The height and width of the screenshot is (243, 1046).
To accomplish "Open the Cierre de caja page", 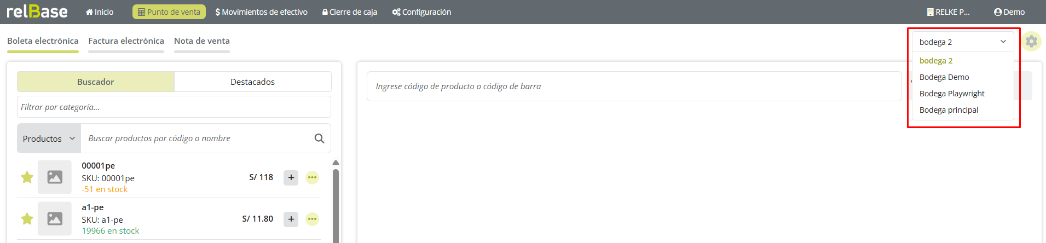I will 350,12.
